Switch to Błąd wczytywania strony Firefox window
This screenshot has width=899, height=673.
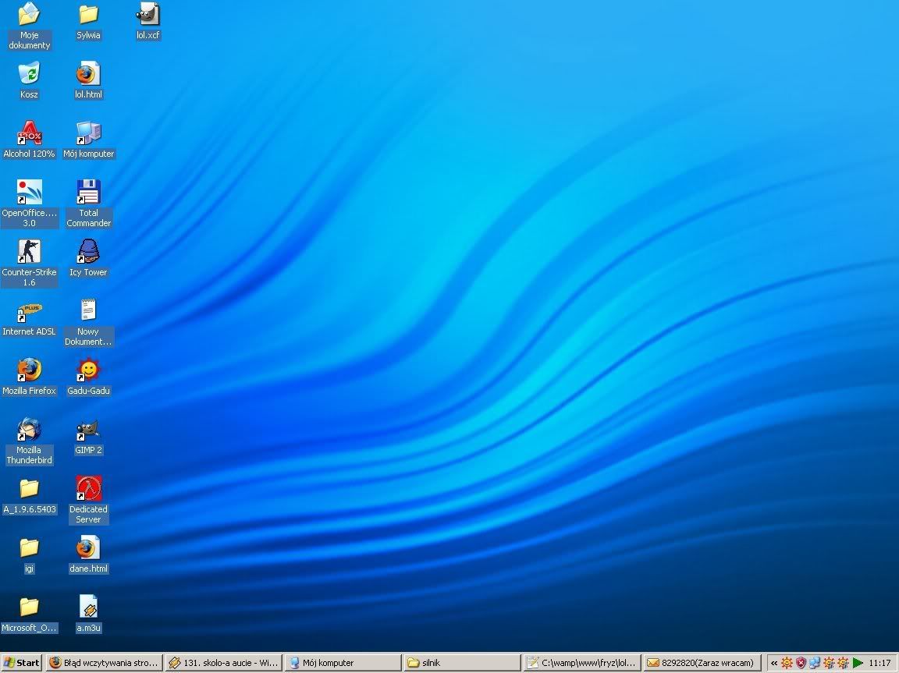pos(104,663)
